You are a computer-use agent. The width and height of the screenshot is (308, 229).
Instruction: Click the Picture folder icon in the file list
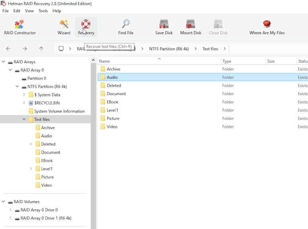pos(102,118)
